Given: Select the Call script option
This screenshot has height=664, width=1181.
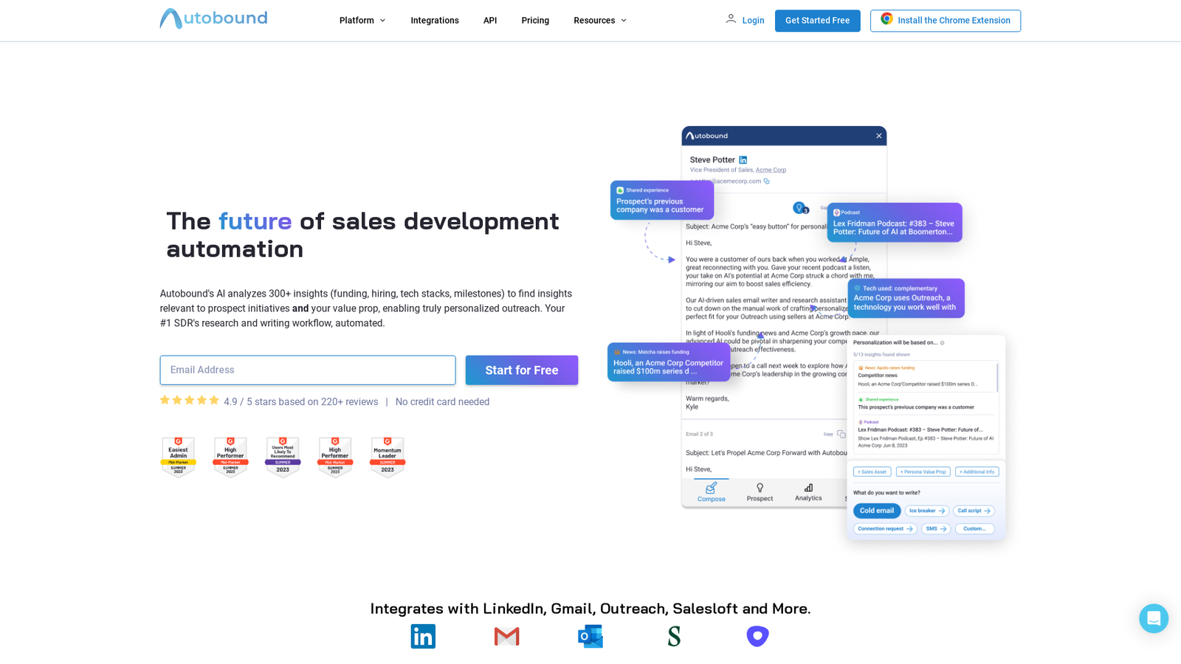Looking at the screenshot, I should point(974,511).
